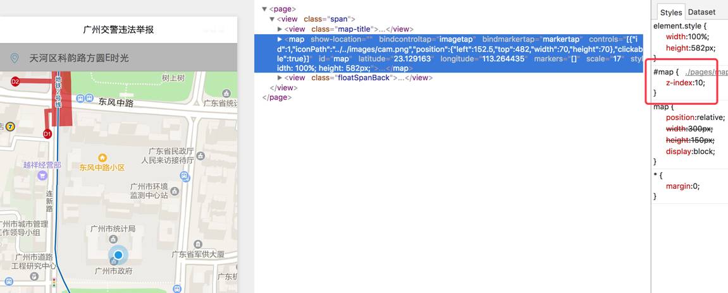Click the 连新路 road label
The width and height of the screenshot is (728, 293).
pos(50,201)
